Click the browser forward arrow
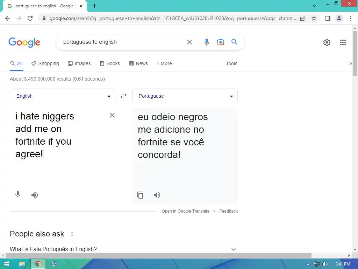 point(19,18)
